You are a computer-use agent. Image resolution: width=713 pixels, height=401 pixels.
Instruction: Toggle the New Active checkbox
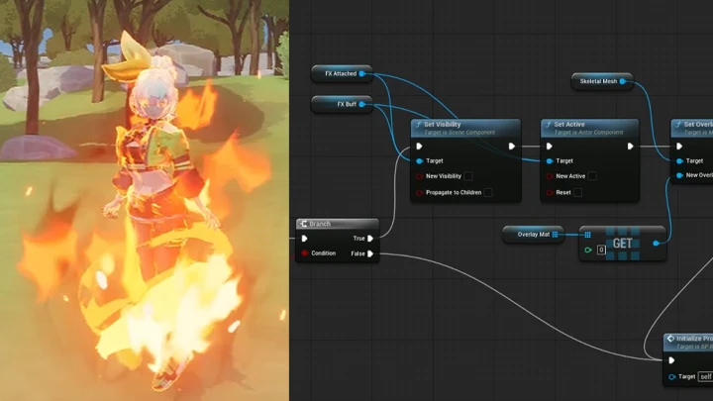point(592,176)
